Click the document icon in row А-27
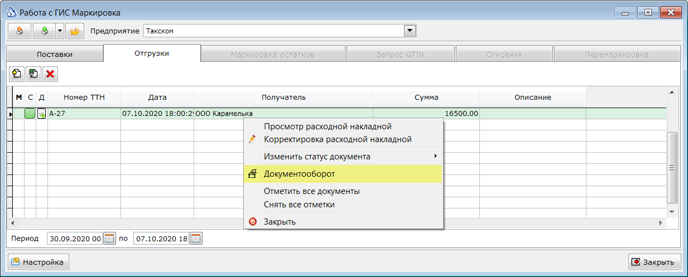This screenshot has height=277, width=688. (42, 114)
